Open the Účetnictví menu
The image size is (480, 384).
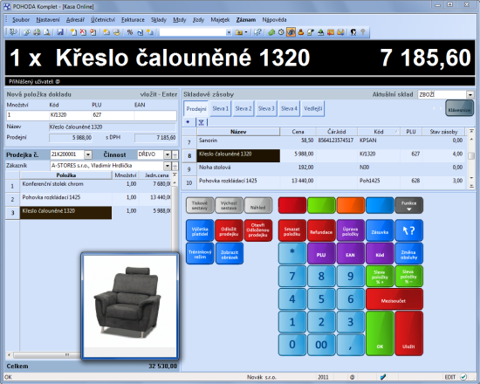103,19
